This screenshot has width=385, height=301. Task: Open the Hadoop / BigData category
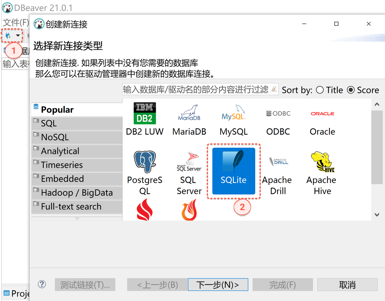77,193
